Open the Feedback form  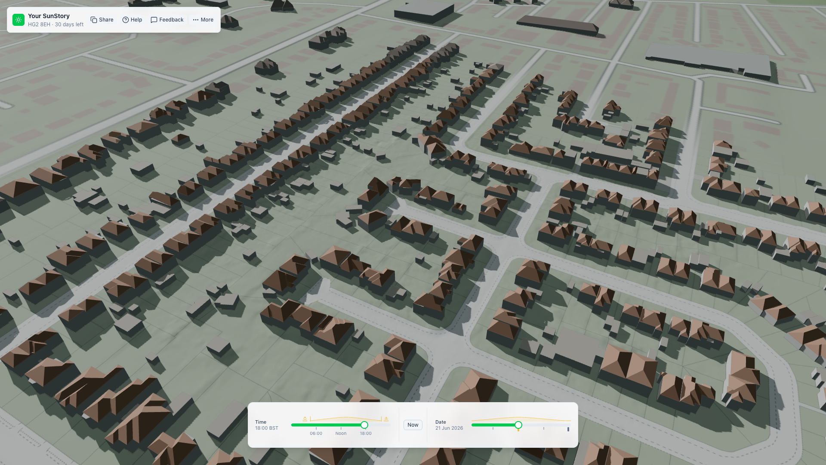click(x=167, y=20)
